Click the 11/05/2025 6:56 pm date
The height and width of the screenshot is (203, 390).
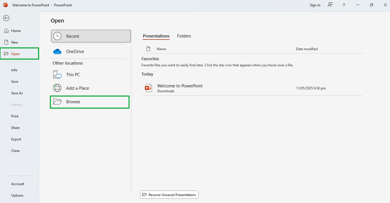coord(311,88)
